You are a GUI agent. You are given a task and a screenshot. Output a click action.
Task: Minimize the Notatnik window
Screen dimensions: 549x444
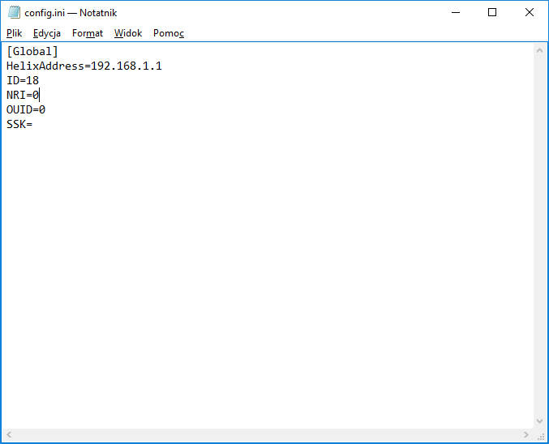click(x=455, y=12)
